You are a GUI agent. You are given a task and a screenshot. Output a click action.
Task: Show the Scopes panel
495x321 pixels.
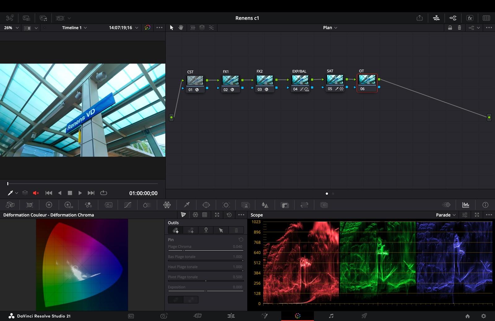click(x=466, y=205)
